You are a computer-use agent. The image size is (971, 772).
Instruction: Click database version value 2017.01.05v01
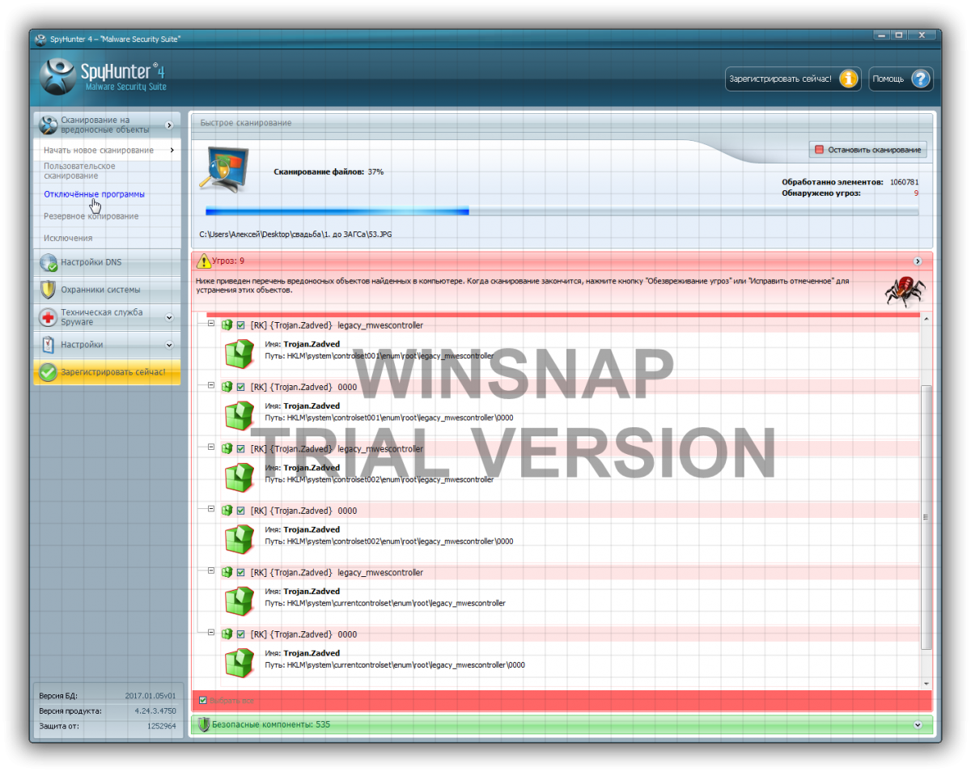tap(151, 696)
